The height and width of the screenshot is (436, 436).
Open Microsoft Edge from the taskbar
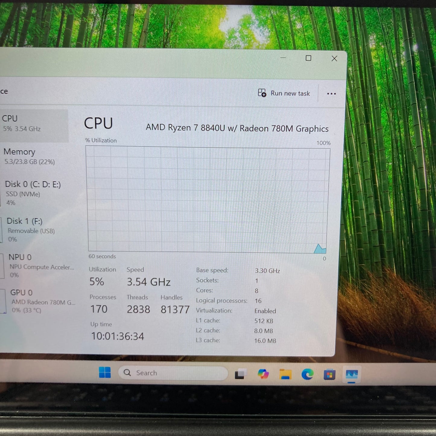[307, 375]
